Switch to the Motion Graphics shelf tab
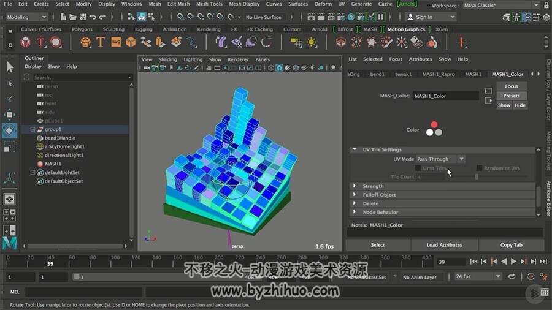Viewport: 552px width, 310px height. 406,29
